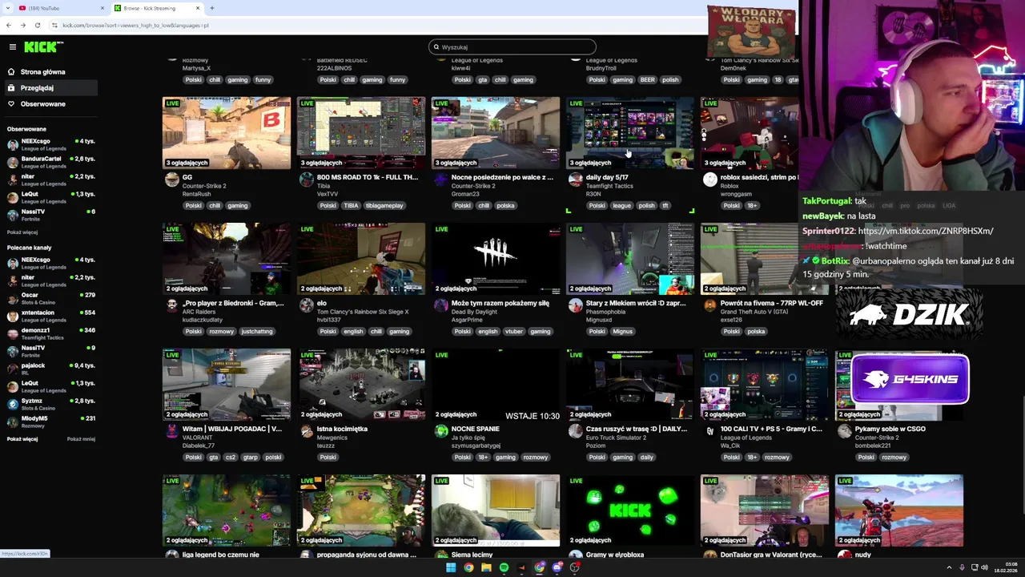Click the BEER tag

[647, 80]
